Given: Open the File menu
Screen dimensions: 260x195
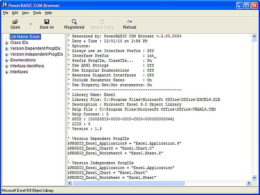Looking at the screenshot, I should (6, 13).
